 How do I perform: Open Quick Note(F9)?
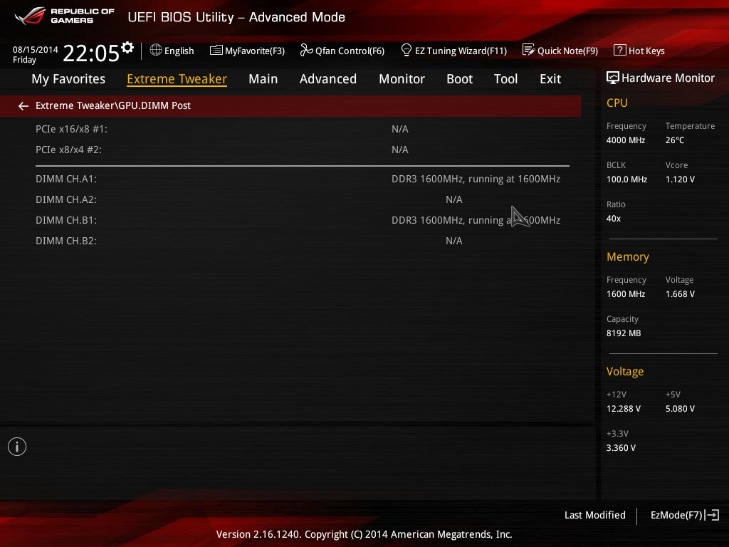pos(560,51)
